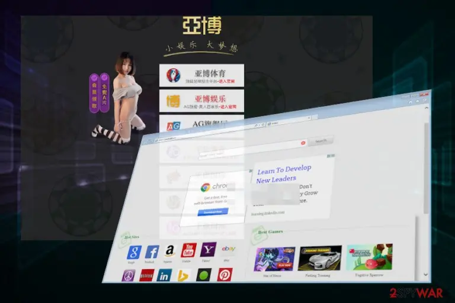Open the Facebook shortcut icon

click(x=152, y=252)
